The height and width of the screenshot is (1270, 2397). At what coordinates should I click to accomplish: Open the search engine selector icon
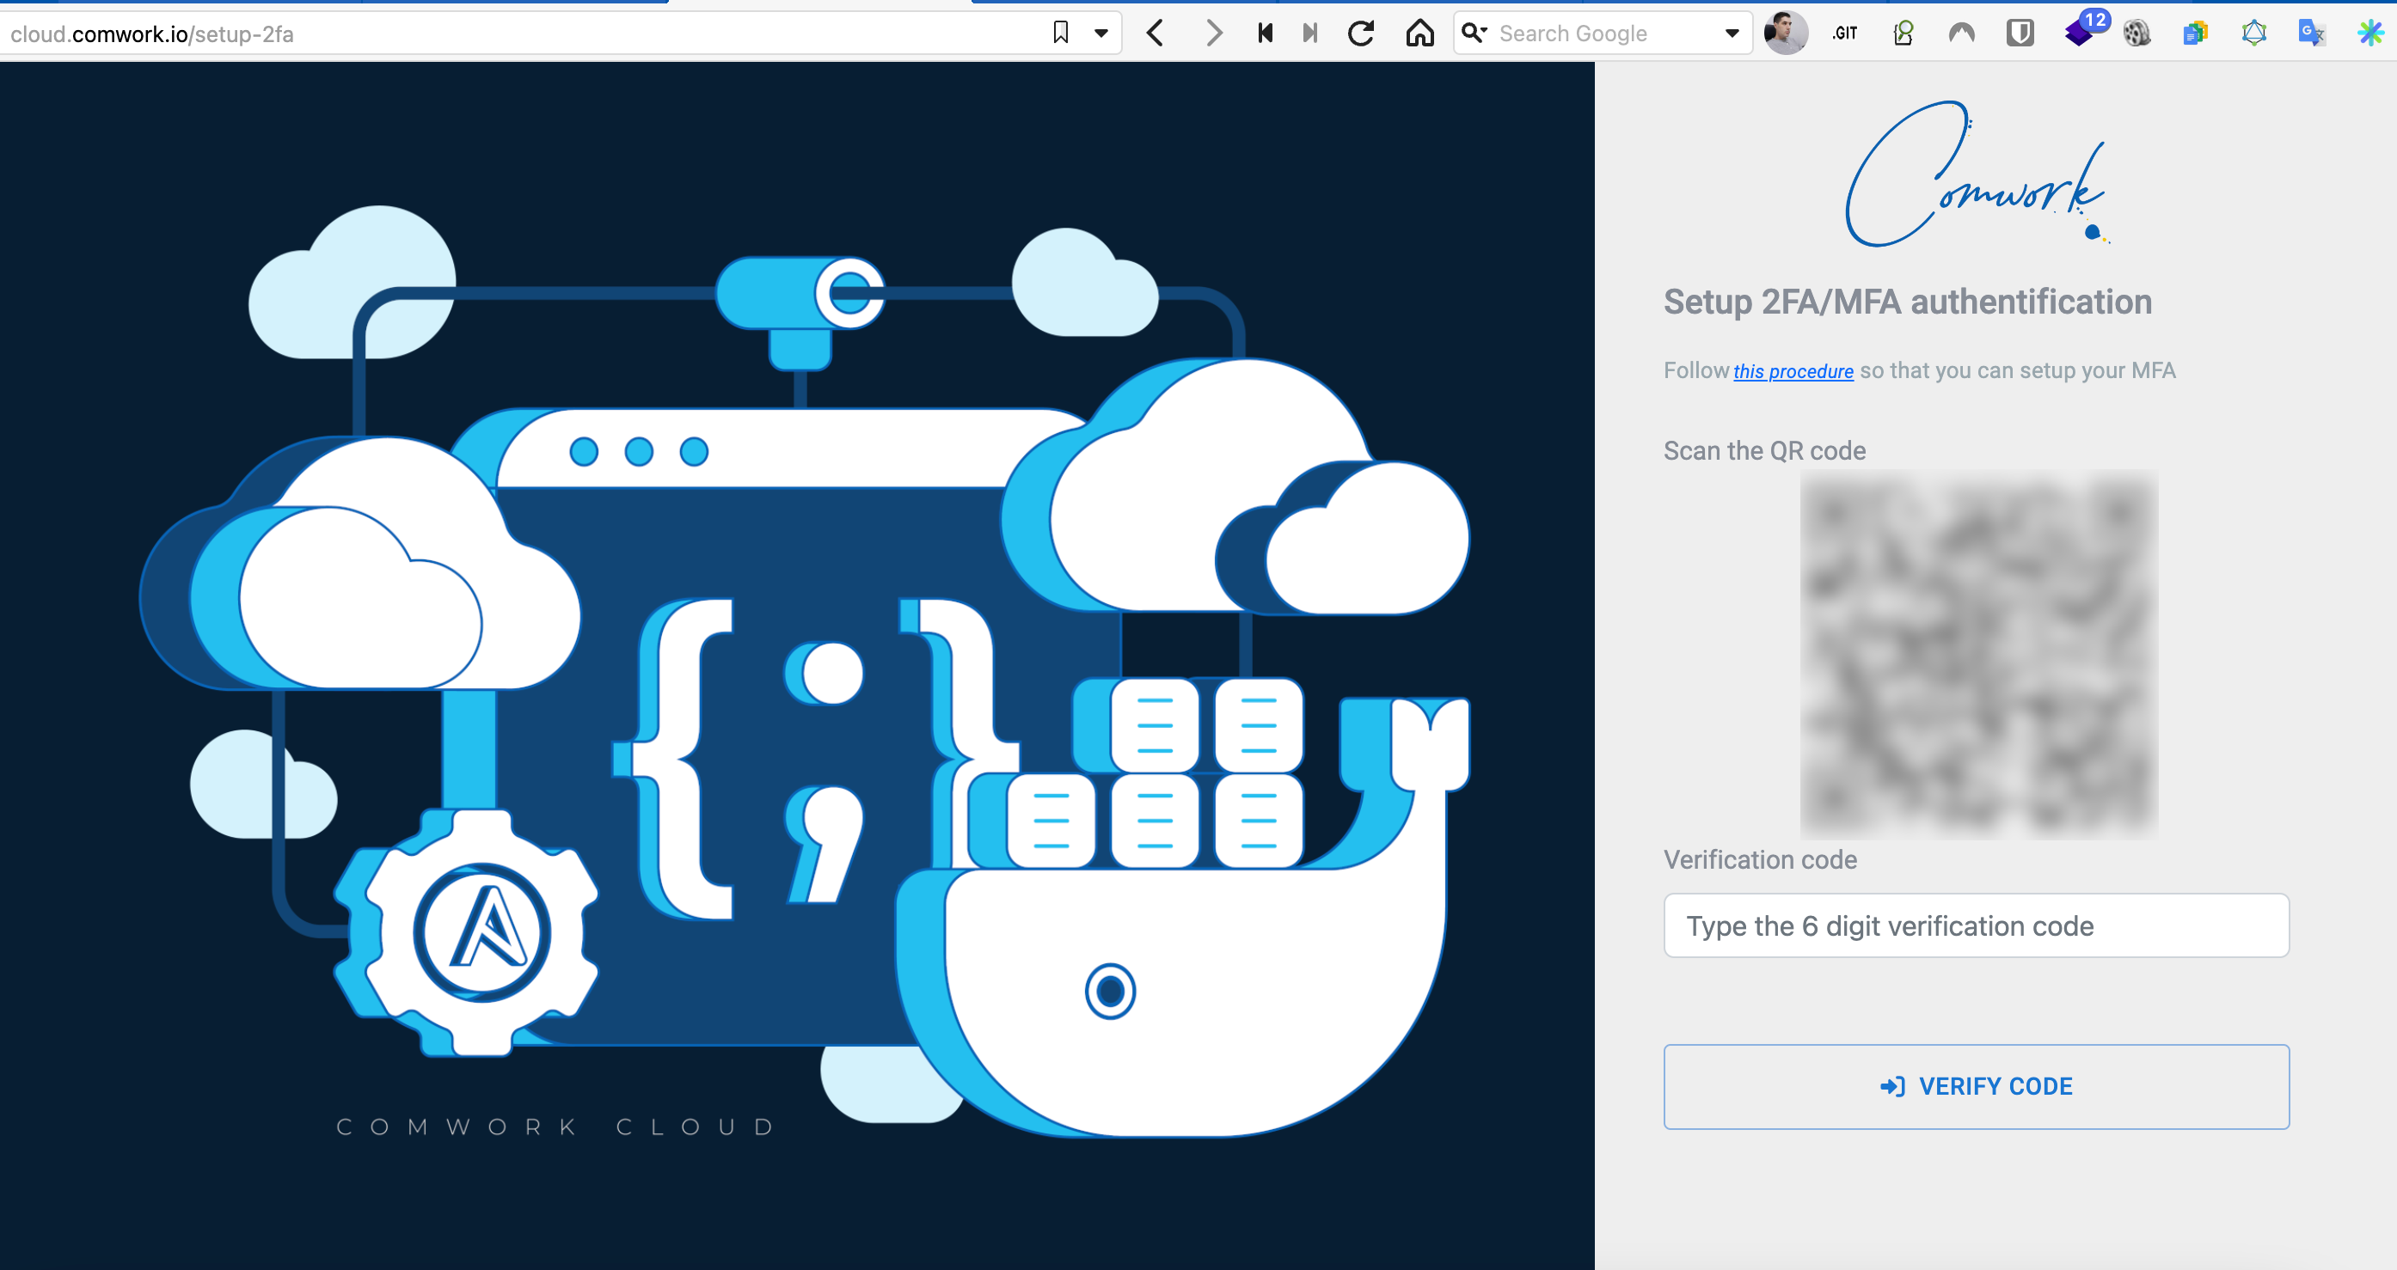(x=1474, y=34)
